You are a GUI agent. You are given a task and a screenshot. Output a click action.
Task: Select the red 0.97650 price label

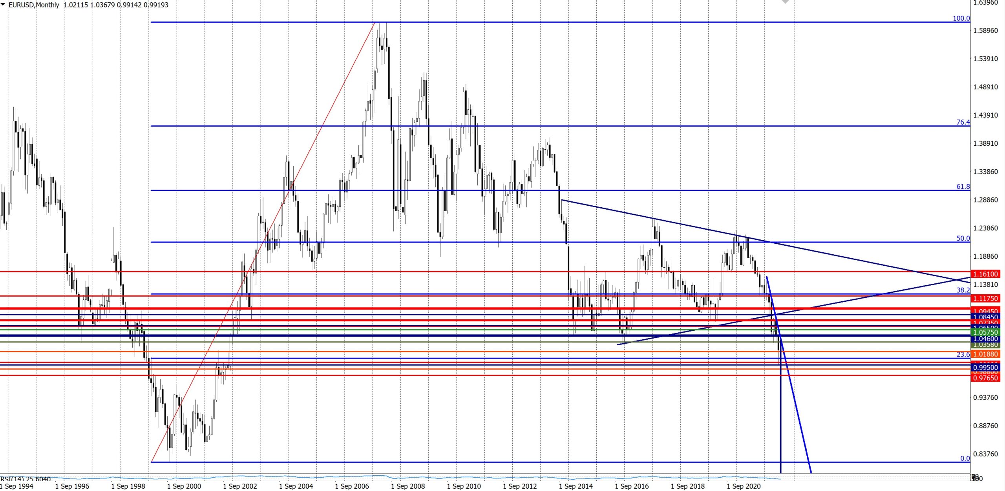click(x=985, y=378)
